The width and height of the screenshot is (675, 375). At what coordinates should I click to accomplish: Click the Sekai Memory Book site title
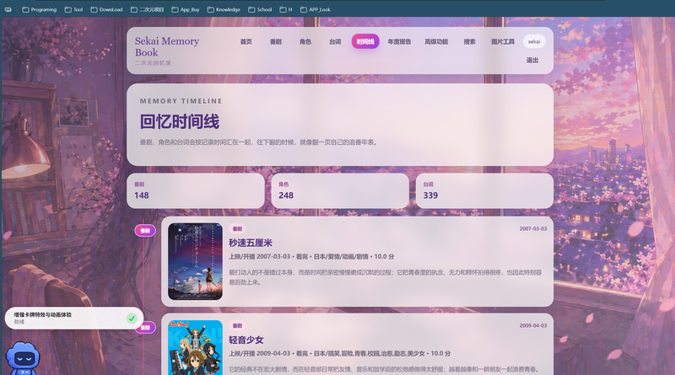click(x=167, y=47)
